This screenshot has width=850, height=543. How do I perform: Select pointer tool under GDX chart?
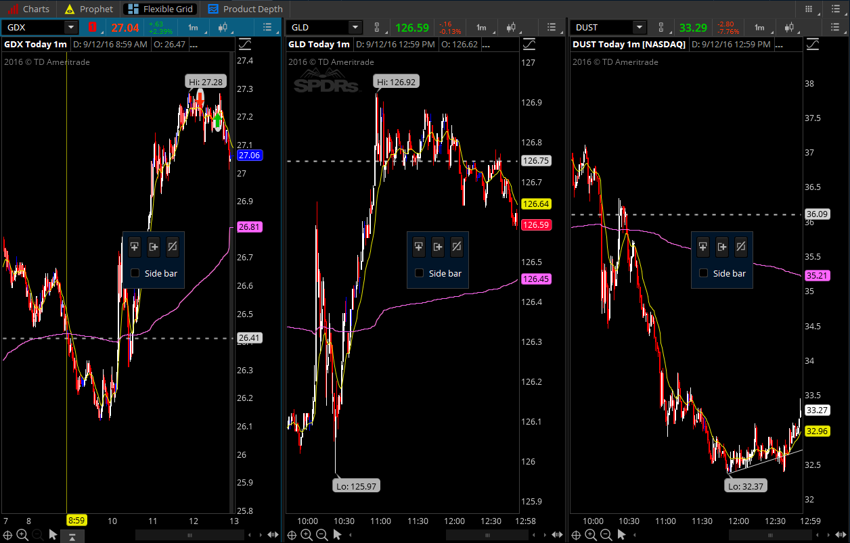(x=53, y=535)
